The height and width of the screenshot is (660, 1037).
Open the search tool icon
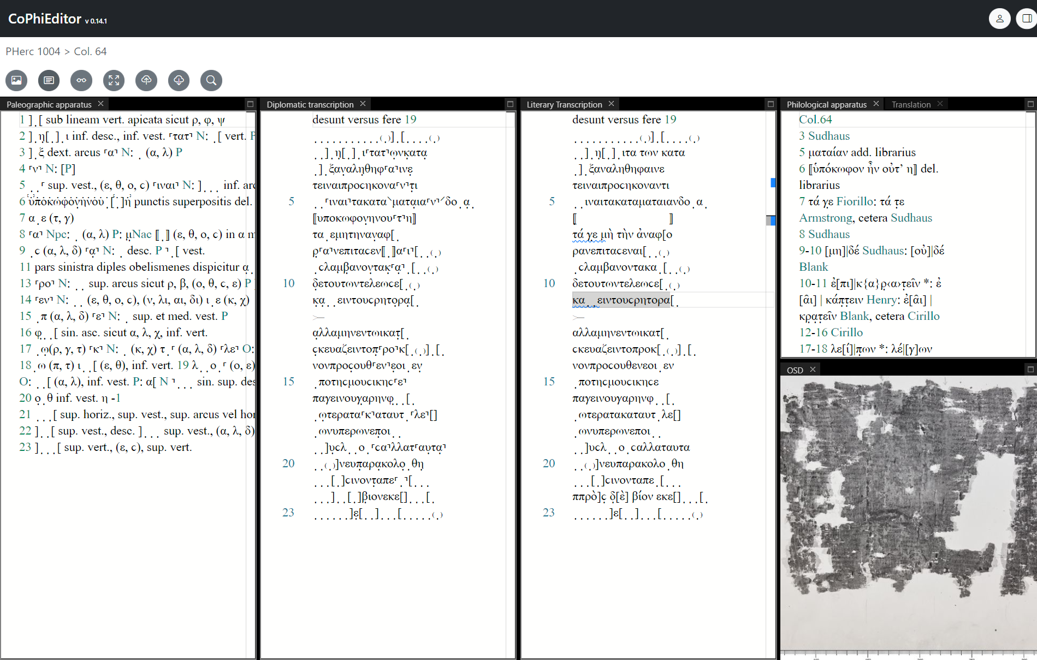pos(211,80)
